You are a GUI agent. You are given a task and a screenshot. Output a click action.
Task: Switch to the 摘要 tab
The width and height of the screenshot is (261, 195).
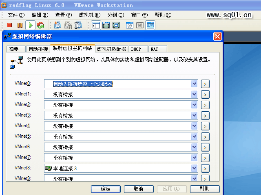(16, 49)
